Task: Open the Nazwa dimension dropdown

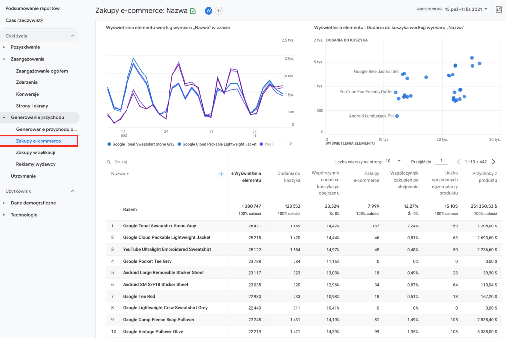Action: [x=120, y=174]
